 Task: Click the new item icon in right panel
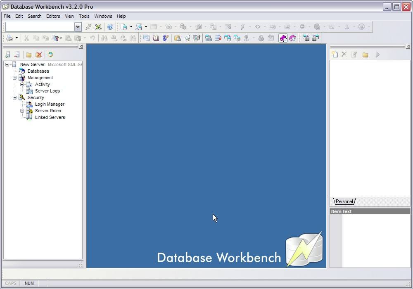click(335, 54)
